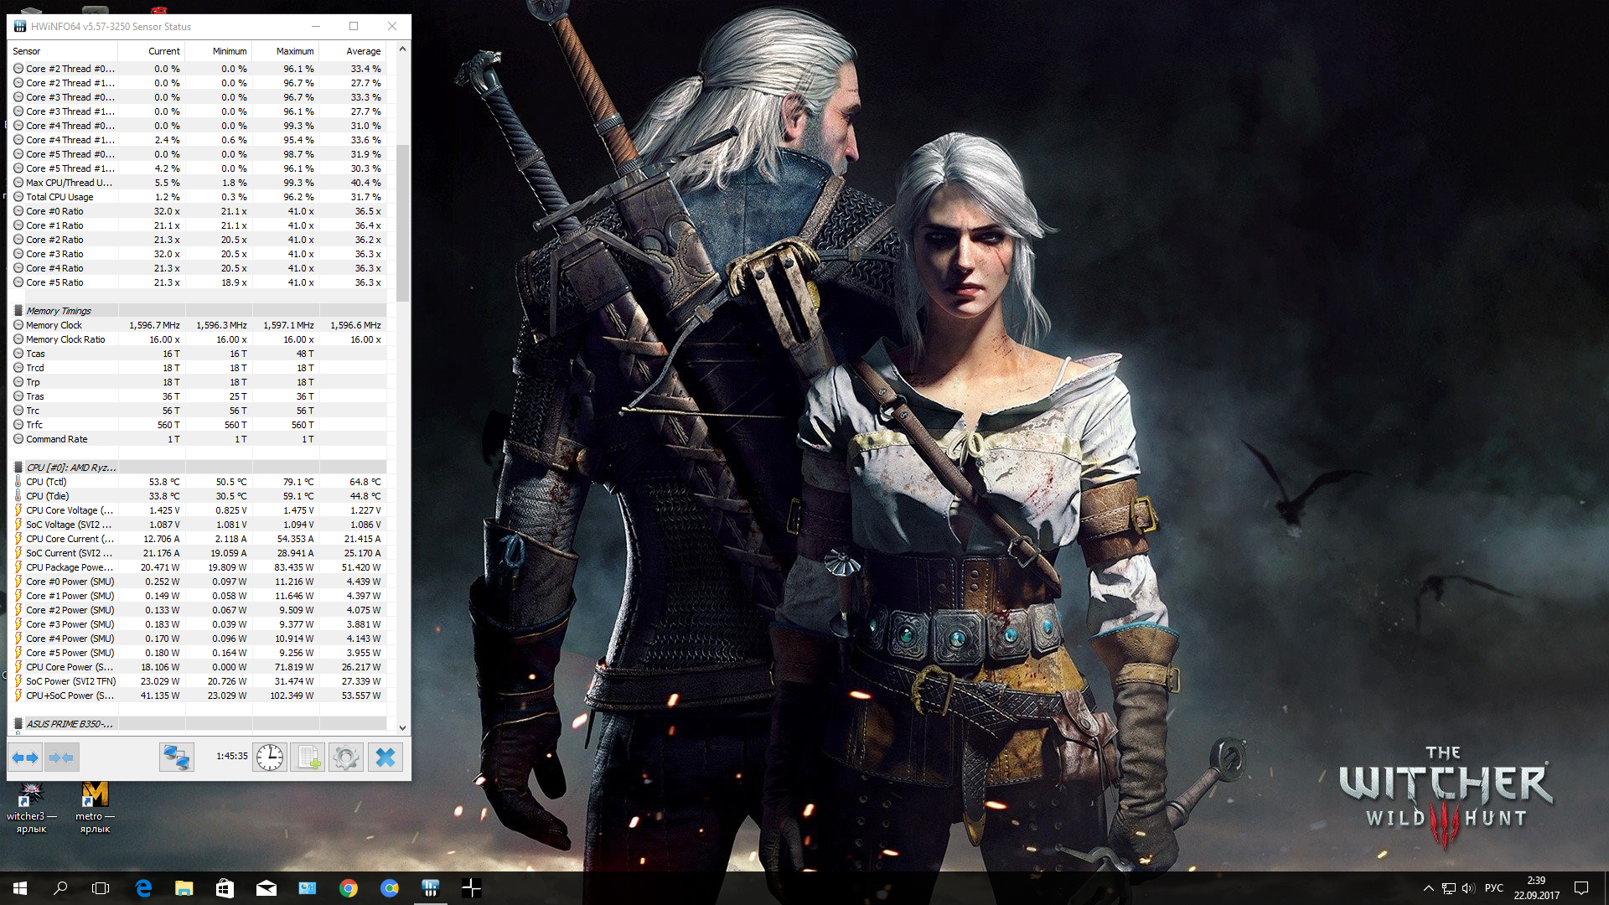This screenshot has height=905, width=1609.
Task: Show hidden tray icons chevron
Action: (1428, 888)
